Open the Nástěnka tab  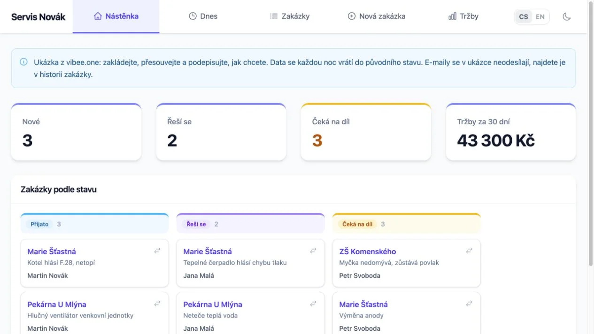tap(116, 16)
